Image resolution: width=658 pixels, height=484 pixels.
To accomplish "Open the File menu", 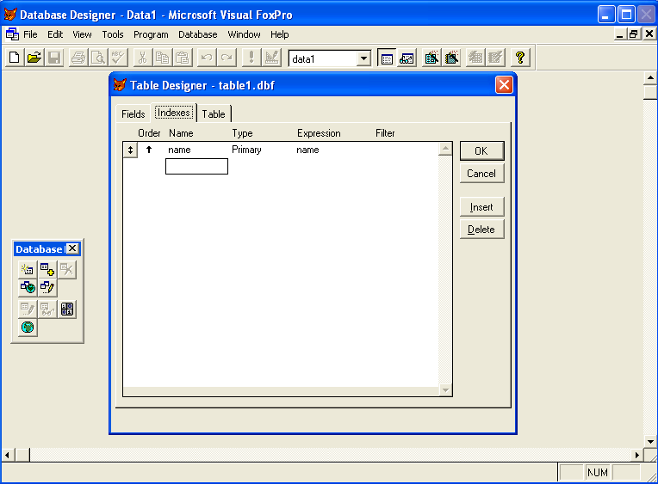I will point(30,34).
